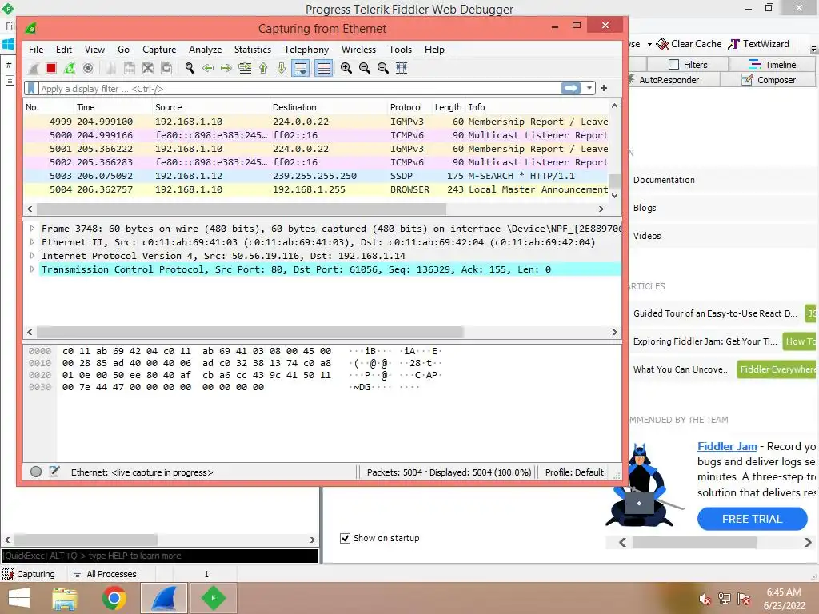Open Windows Start button on taskbar
Image resolution: width=819 pixels, height=614 pixels.
19,598
